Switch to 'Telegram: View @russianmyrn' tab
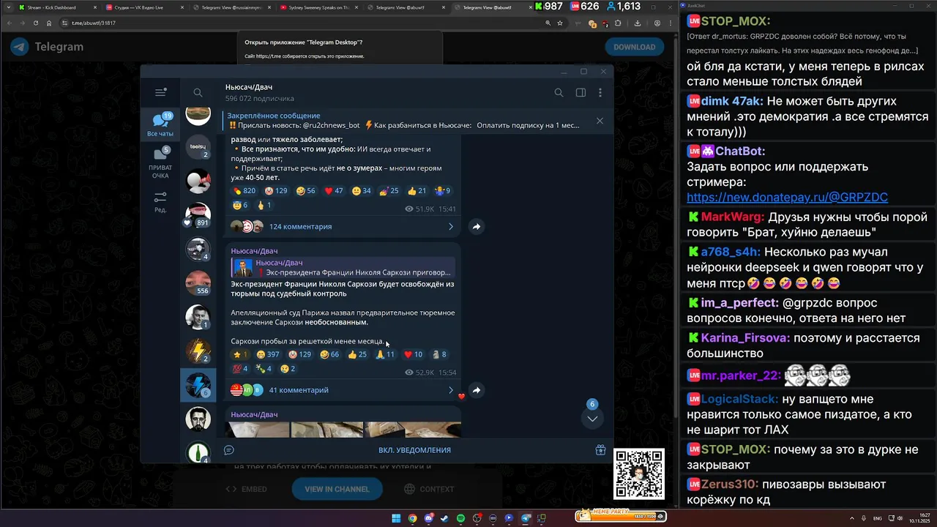Screen dimensions: 937x527 [232, 7]
